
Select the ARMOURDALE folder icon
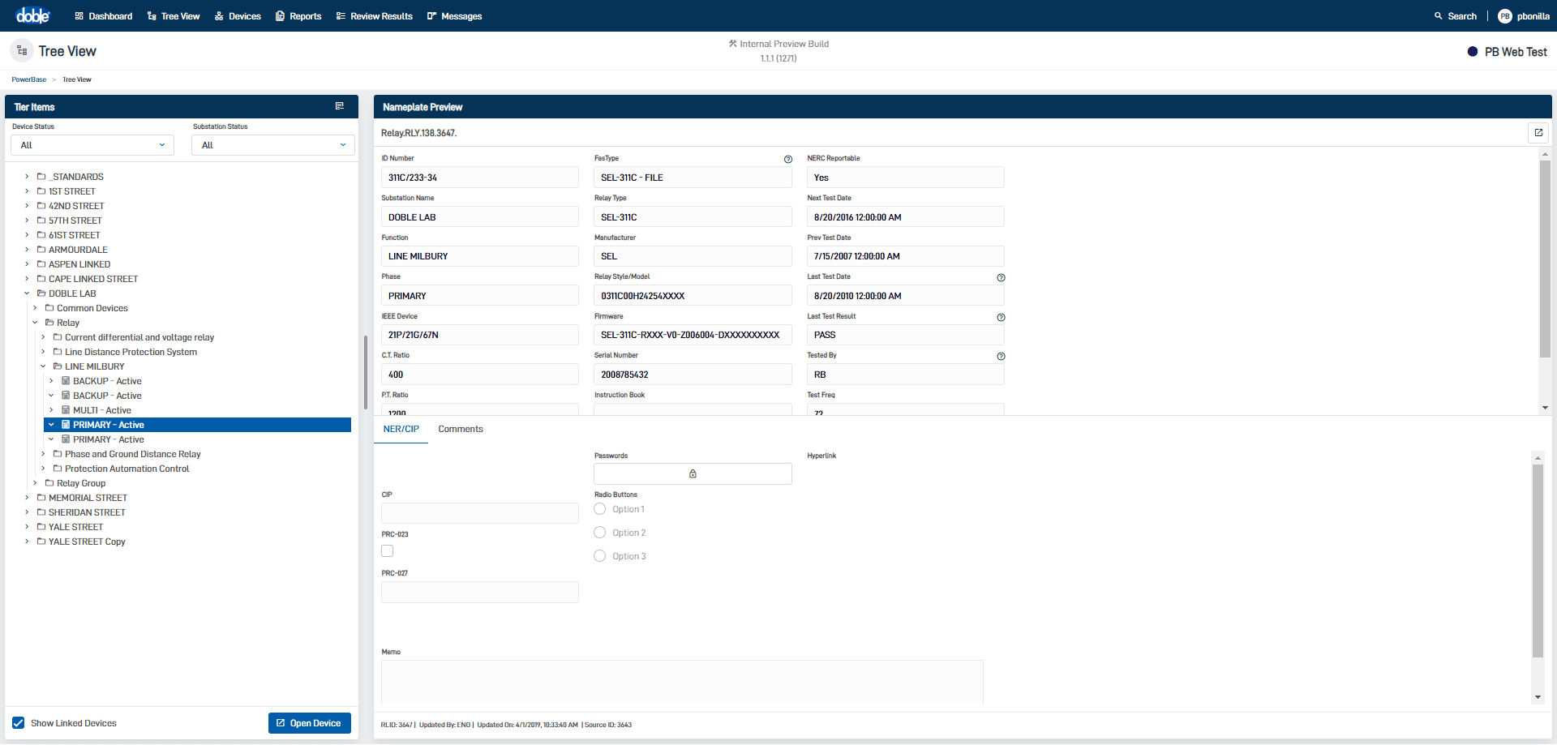(x=41, y=250)
